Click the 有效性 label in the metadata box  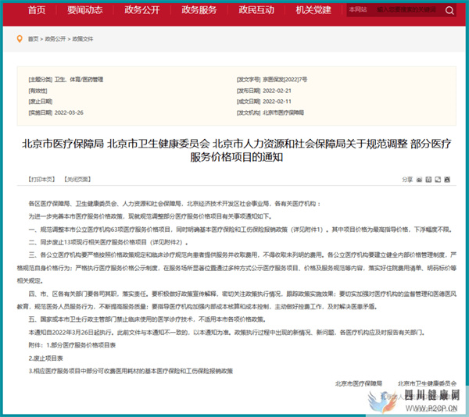pos(38,91)
